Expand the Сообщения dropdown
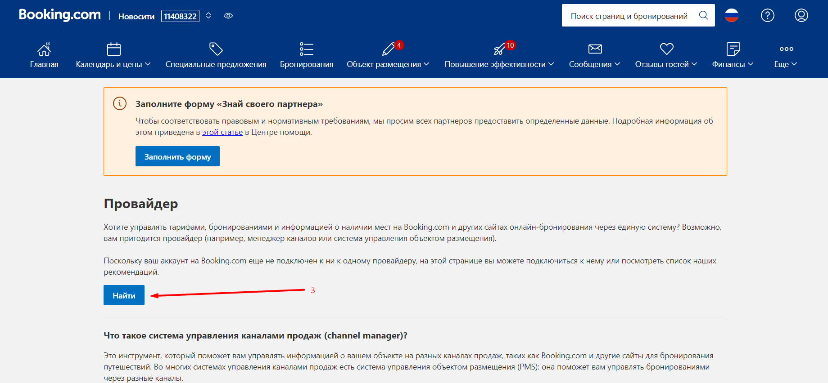The height and width of the screenshot is (383, 828). (594, 64)
